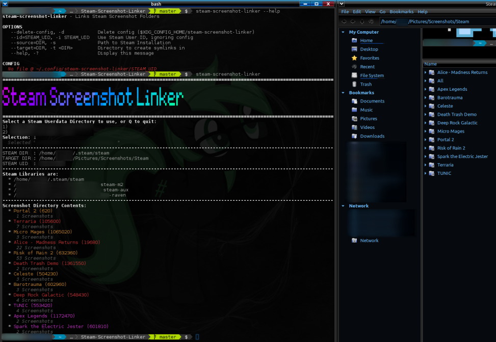Open the Edit menu in file manager

(x=357, y=12)
